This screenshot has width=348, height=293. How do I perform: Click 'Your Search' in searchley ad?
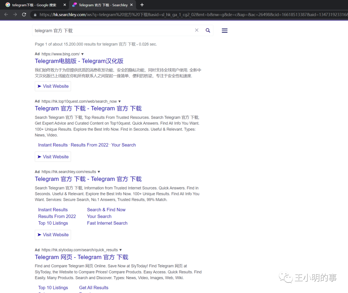click(99, 216)
